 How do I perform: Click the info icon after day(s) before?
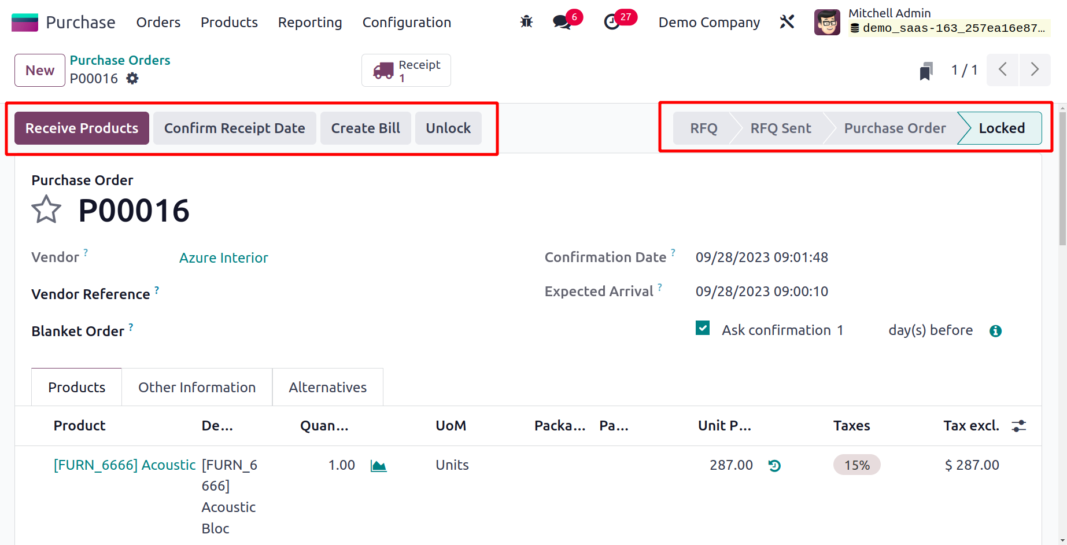[x=995, y=331]
